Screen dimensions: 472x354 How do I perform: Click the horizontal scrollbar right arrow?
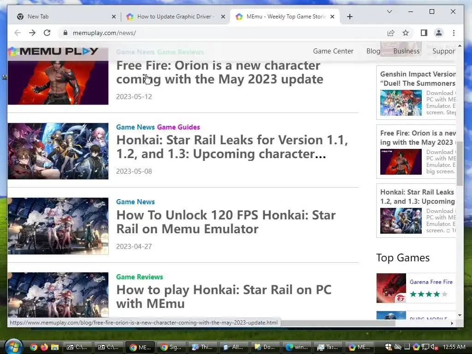click(452, 323)
